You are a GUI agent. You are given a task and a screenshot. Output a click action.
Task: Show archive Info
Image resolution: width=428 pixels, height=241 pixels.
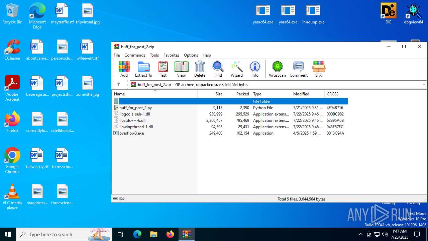pyautogui.click(x=255, y=69)
